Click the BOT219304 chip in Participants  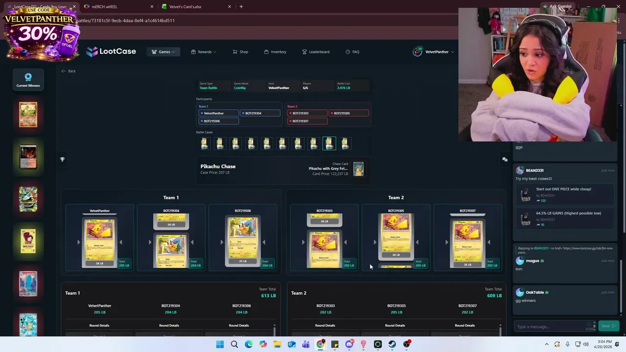(260, 113)
